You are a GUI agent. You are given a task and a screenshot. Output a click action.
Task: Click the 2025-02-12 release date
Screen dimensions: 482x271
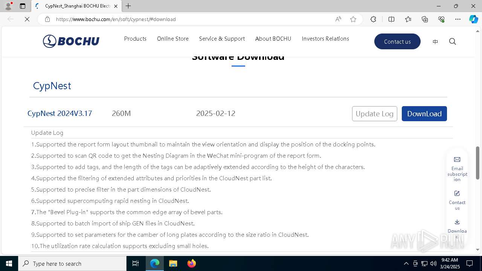click(216, 113)
